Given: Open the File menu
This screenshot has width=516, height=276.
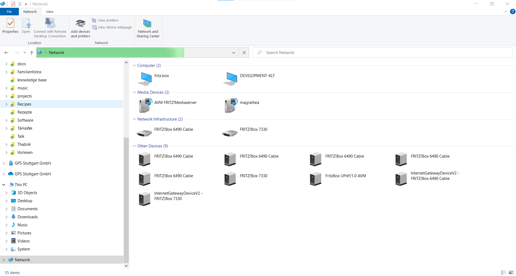Looking at the screenshot, I should tap(9, 12).
